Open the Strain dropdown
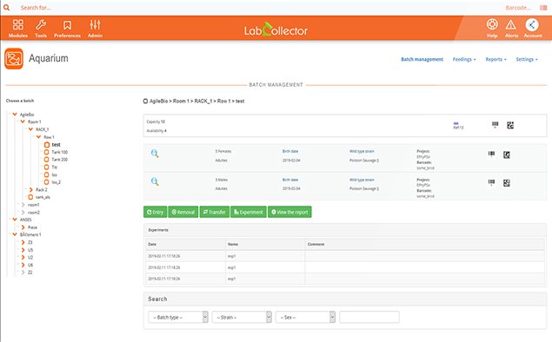 coord(242,317)
